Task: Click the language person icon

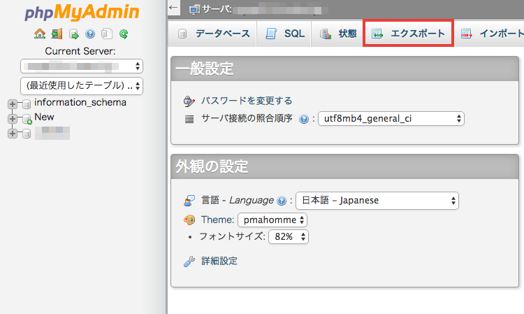Action: (x=189, y=201)
